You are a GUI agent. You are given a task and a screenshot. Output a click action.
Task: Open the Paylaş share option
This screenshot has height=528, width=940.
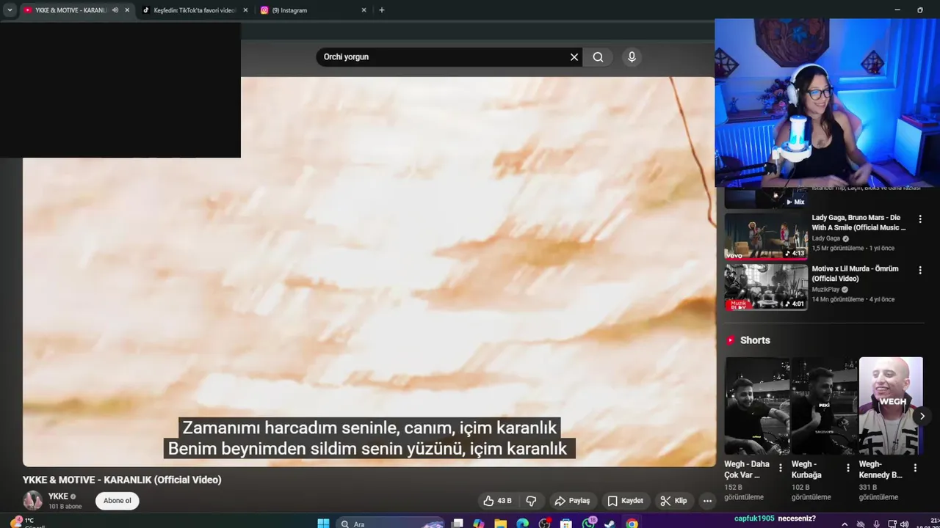572,501
